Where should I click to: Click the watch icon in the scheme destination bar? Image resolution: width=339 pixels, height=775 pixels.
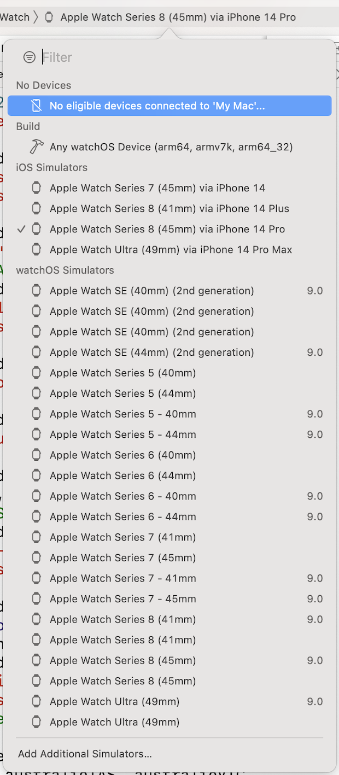coord(49,17)
